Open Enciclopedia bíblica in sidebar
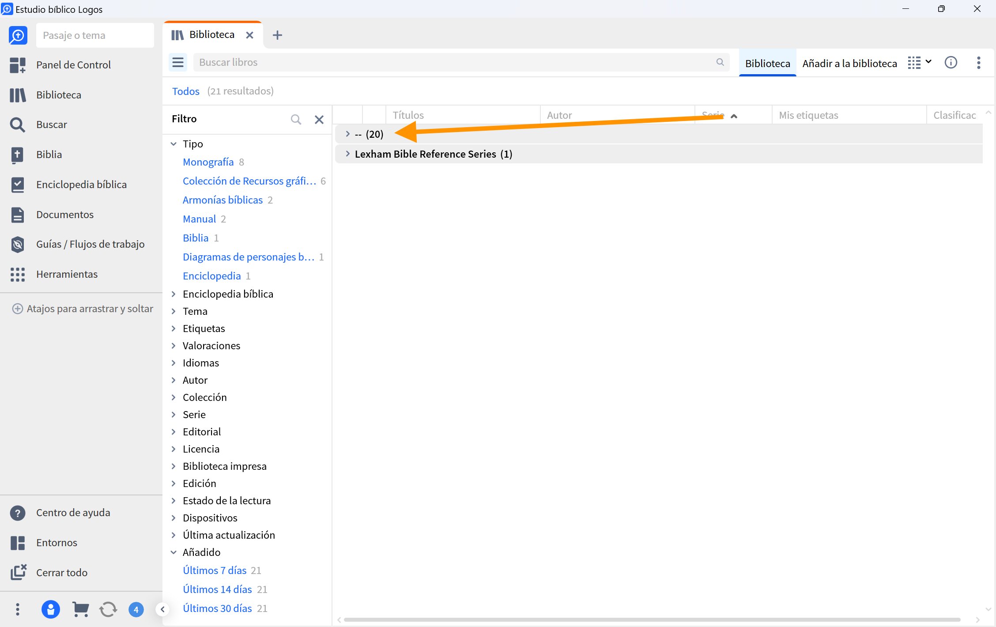The image size is (996, 627). (81, 185)
